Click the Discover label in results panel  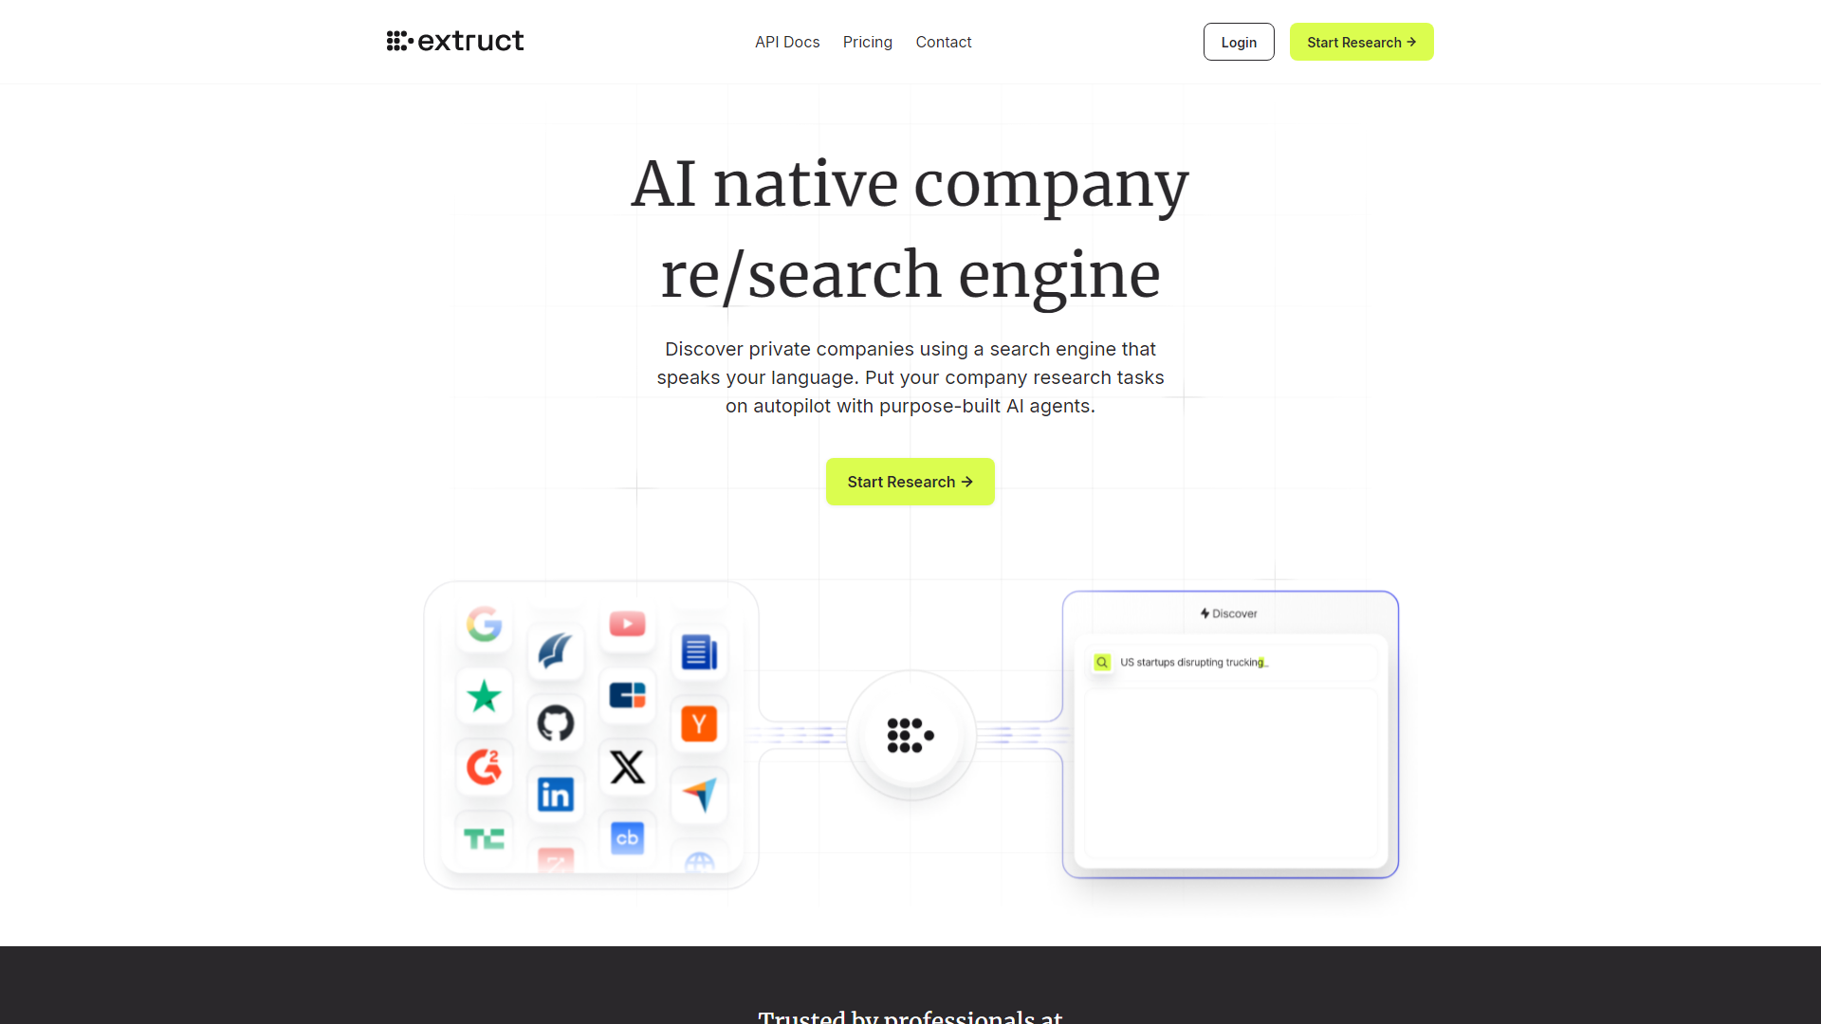pos(1229,613)
